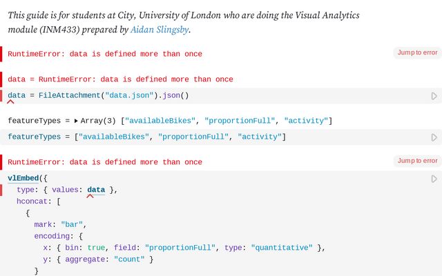Click the red caret under values: data
442x276 pixels.
[x=90, y=196]
